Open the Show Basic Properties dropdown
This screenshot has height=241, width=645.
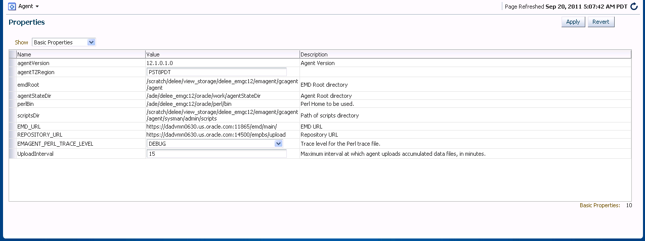pyautogui.click(x=64, y=42)
